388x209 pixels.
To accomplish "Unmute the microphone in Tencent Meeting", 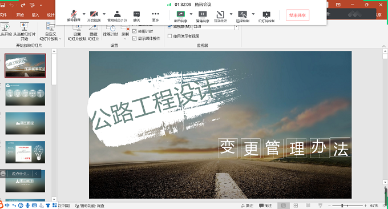I will 74,16.
